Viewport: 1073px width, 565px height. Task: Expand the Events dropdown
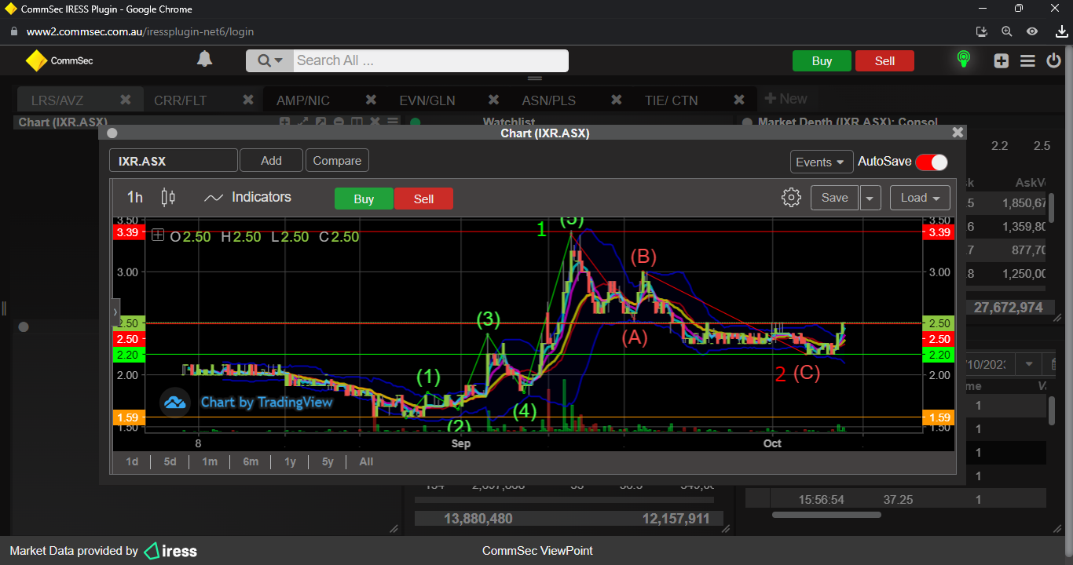click(821, 162)
